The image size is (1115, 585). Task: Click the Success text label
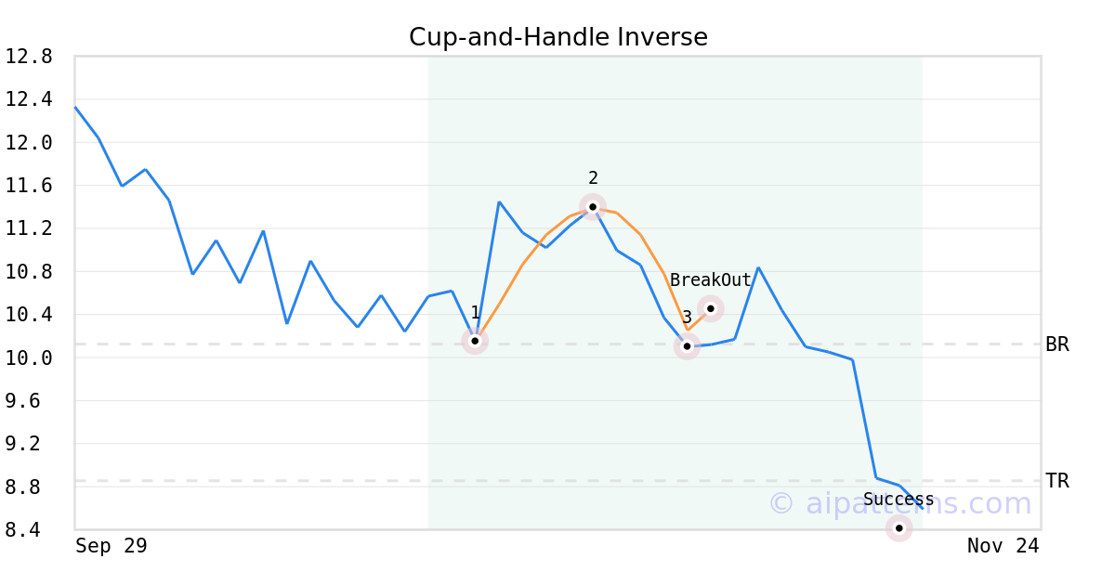[x=899, y=500]
